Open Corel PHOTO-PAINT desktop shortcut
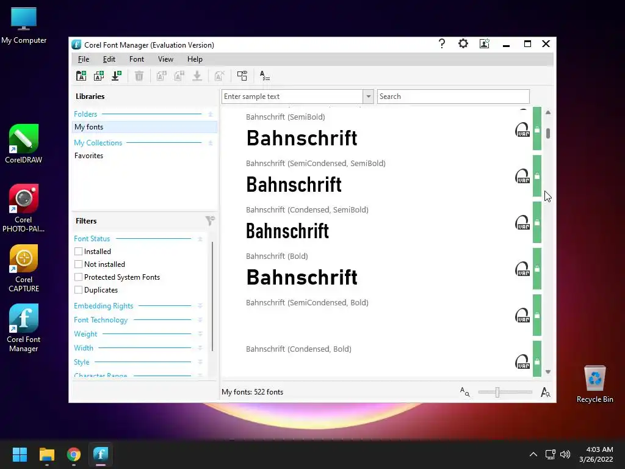The image size is (625, 469). click(24, 208)
